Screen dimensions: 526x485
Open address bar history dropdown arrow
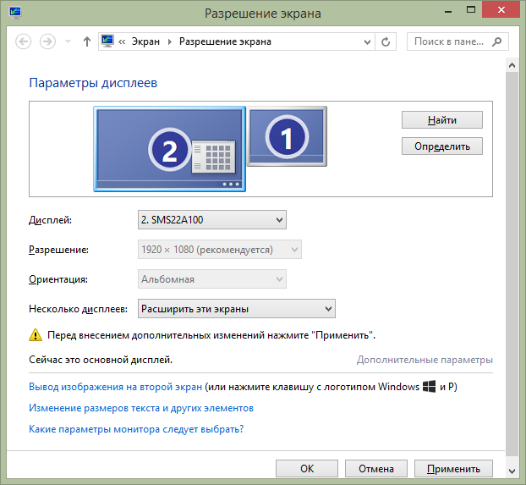(x=366, y=41)
